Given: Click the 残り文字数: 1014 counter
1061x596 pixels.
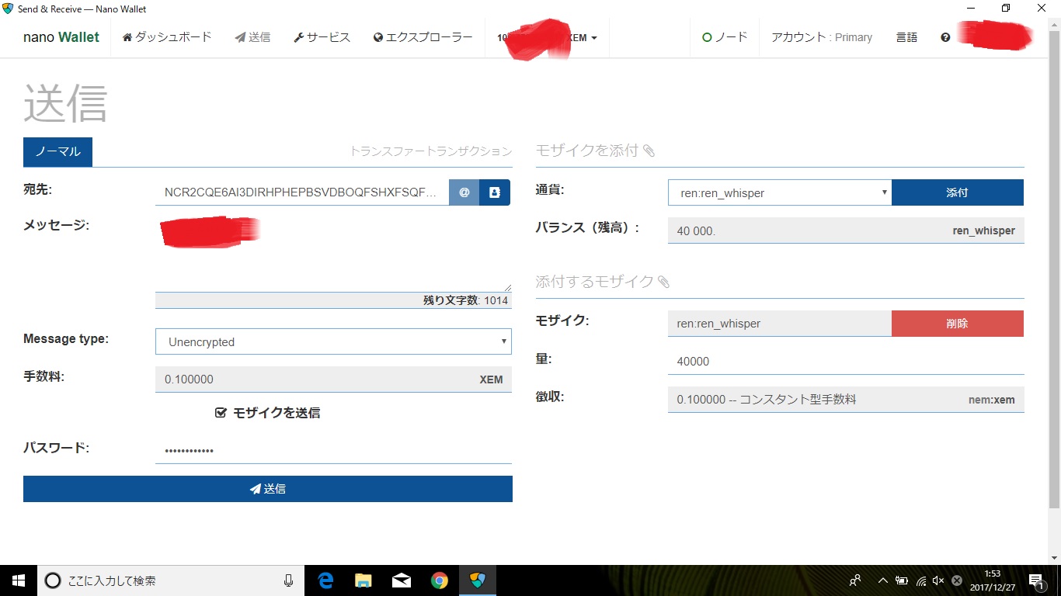Looking at the screenshot, I should pyautogui.click(x=465, y=300).
